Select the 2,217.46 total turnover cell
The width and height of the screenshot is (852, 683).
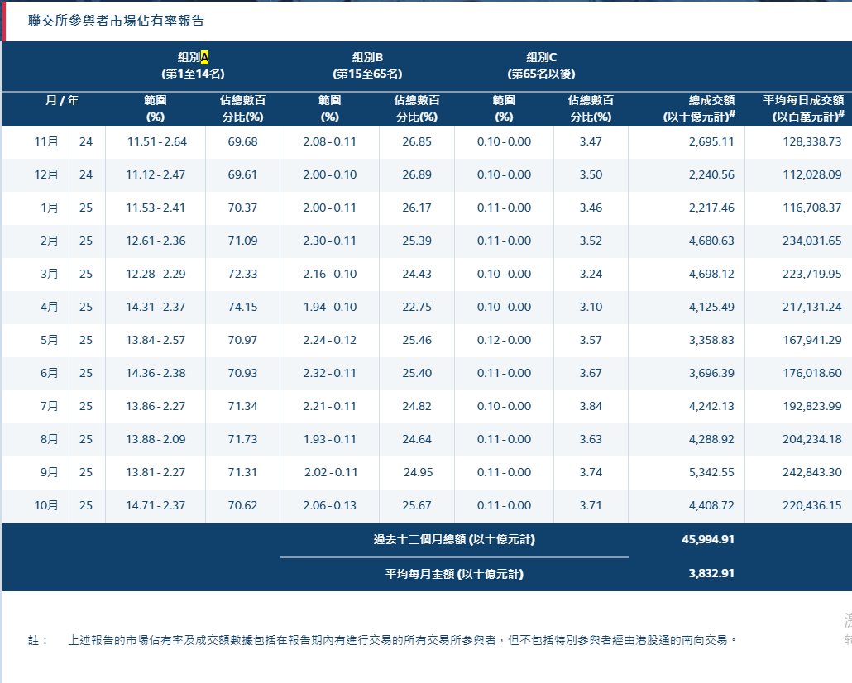click(711, 208)
